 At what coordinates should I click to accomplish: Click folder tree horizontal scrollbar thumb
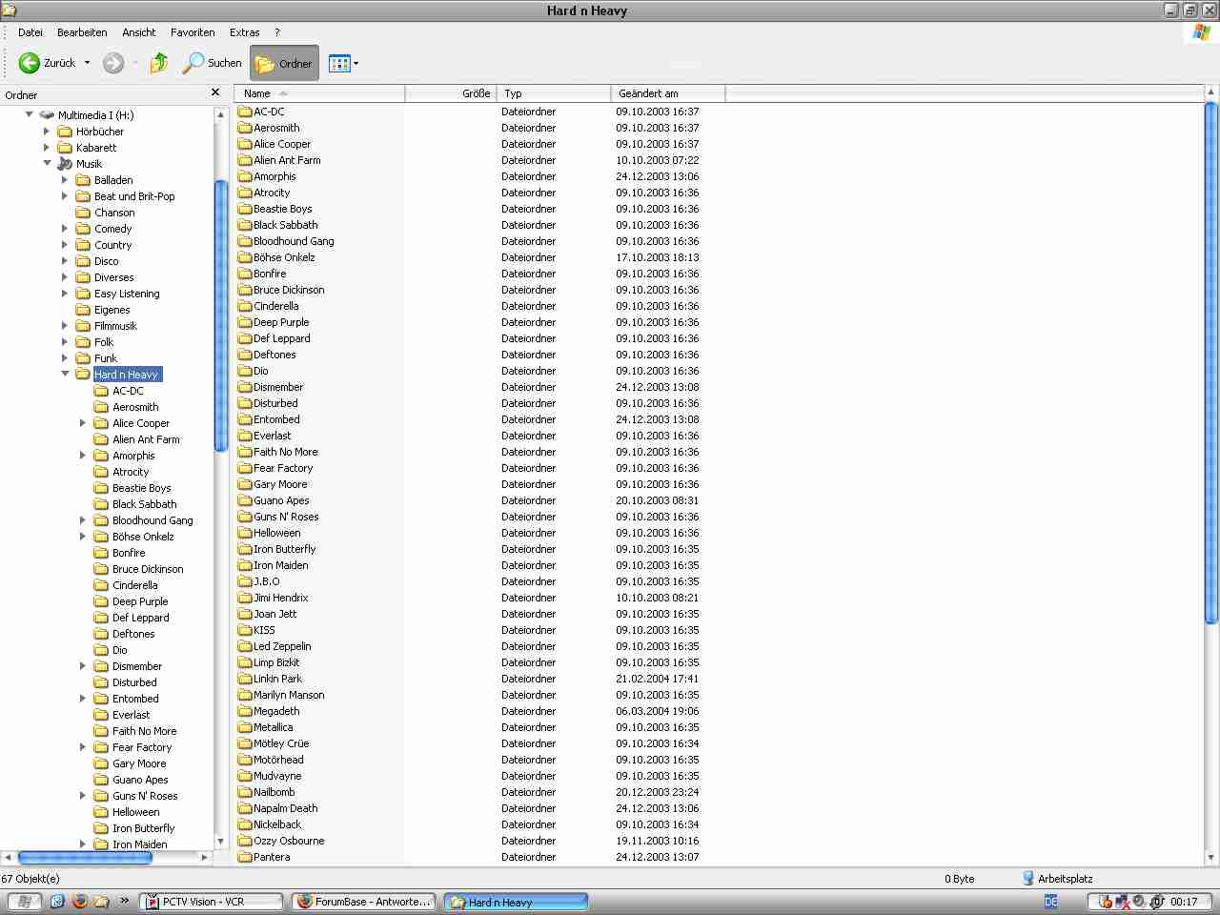point(85,858)
